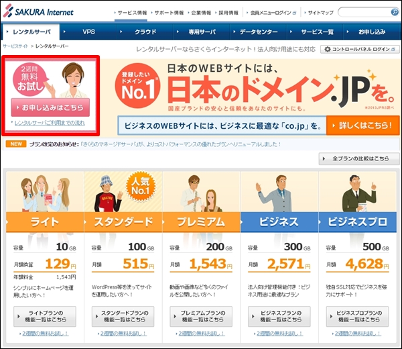Click the orange スタンダード plan header
Viewport: 402px width, 349px height.
point(123,222)
